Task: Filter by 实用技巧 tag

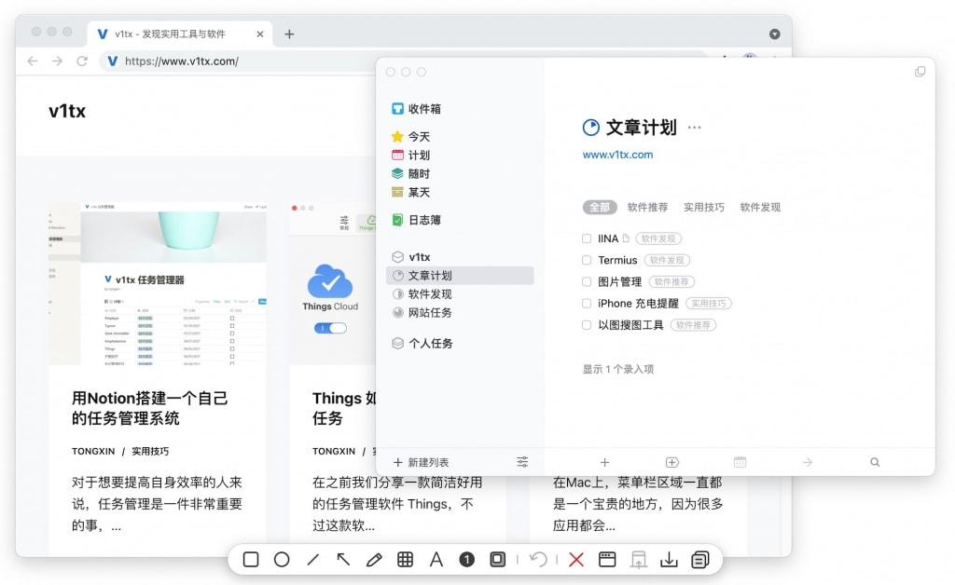Action: pos(703,208)
